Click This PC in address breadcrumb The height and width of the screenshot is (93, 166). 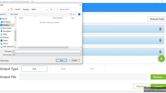(18, 10)
